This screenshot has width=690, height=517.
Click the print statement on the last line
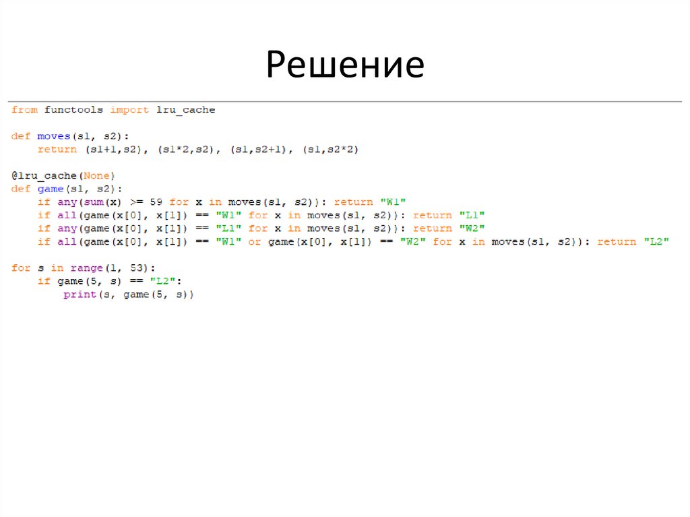(x=81, y=294)
